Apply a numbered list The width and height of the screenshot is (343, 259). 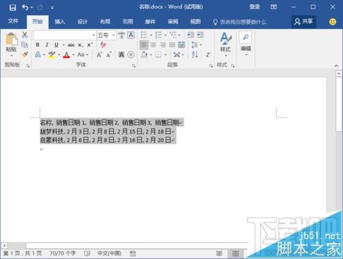click(x=158, y=35)
